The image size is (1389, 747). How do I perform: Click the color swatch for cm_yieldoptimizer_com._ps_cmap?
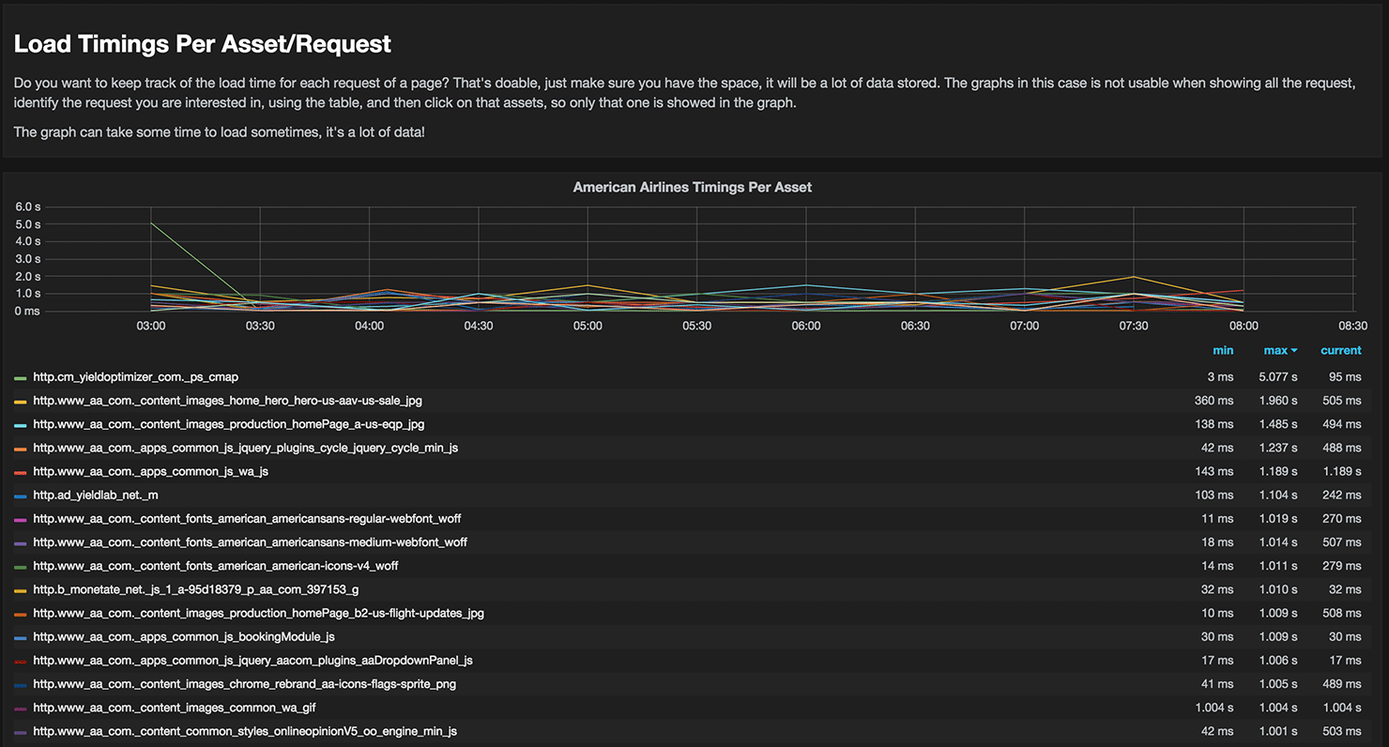pos(21,377)
